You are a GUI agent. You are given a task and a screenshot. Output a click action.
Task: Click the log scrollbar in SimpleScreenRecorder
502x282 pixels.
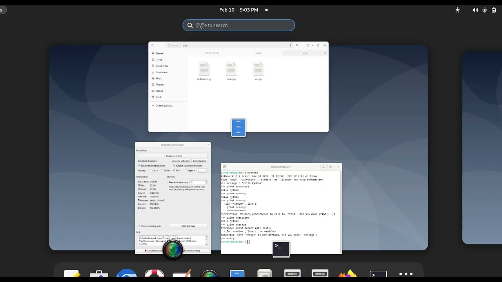coord(207,240)
